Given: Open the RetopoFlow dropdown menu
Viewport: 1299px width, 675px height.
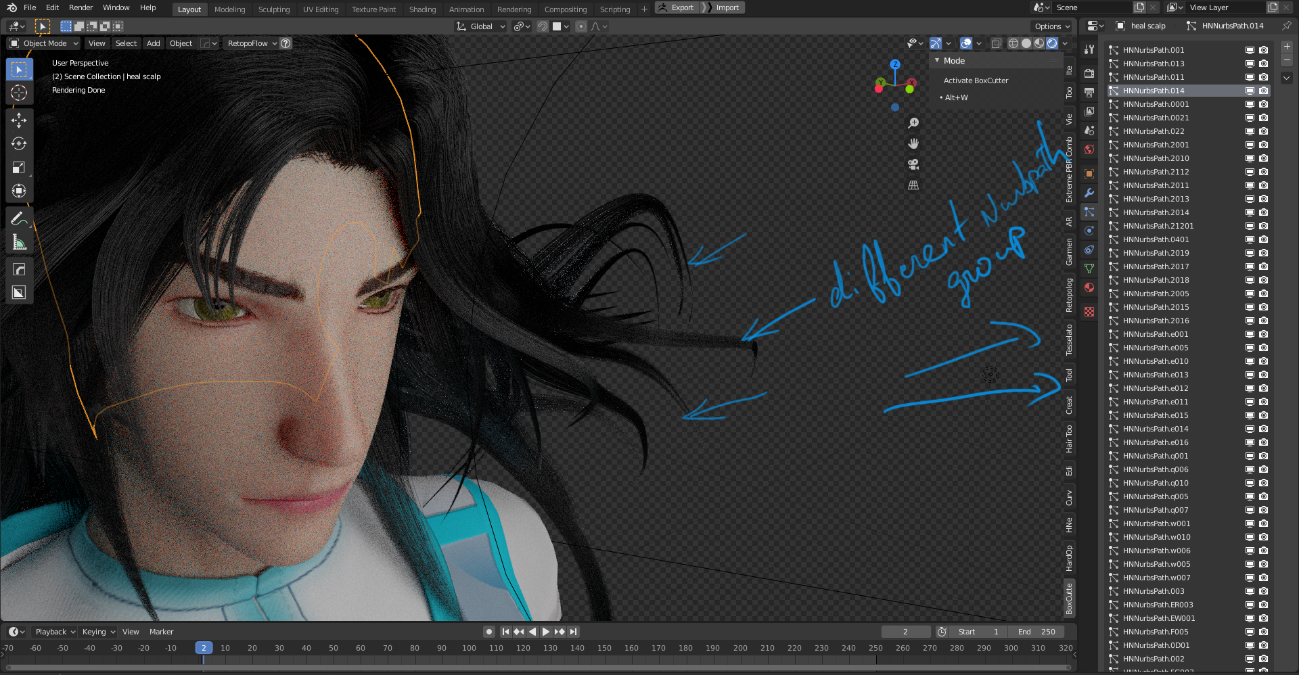Looking at the screenshot, I should (252, 43).
